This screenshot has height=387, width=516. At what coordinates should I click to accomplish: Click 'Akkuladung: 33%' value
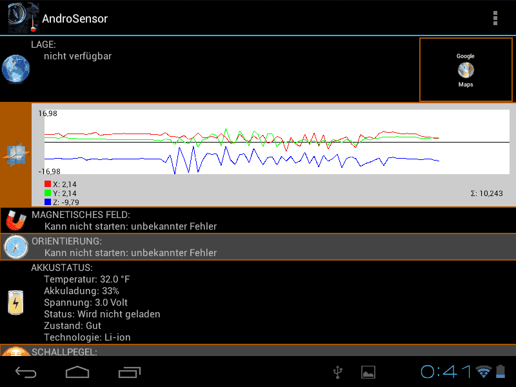[x=82, y=291]
